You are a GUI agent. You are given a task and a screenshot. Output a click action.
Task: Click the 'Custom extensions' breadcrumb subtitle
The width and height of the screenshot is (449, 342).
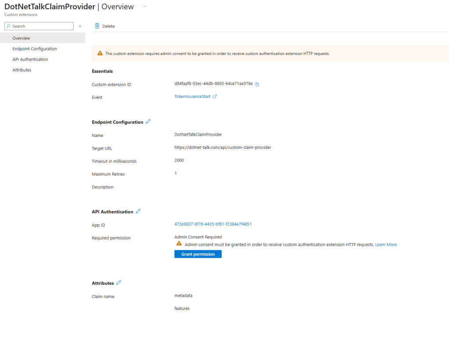21,14
